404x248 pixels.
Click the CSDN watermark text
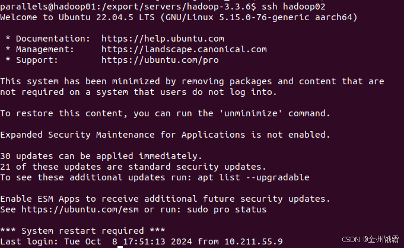pos(370,240)
